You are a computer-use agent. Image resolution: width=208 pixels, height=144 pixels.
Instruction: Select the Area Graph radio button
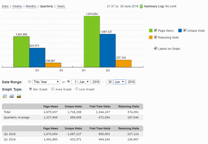53,89
